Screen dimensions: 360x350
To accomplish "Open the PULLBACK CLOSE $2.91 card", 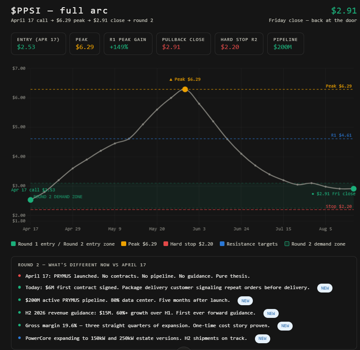I will [183, 44].
